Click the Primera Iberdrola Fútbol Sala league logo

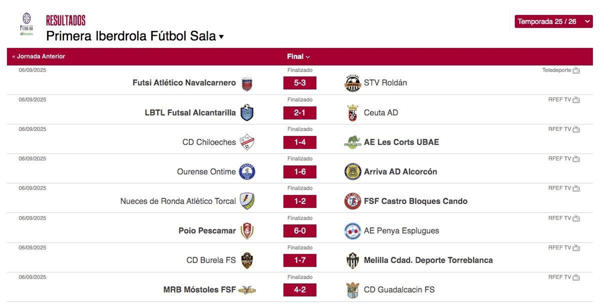tap(26, 21)
